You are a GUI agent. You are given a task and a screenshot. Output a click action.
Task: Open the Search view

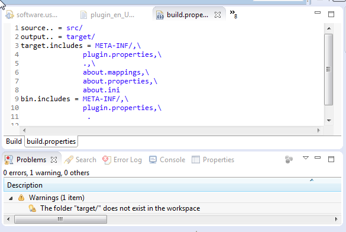(x=80, y=160)
